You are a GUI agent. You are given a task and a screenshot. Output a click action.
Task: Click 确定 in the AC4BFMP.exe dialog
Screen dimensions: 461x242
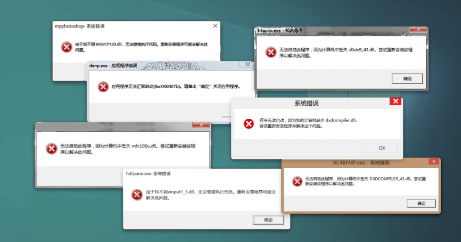421,203
